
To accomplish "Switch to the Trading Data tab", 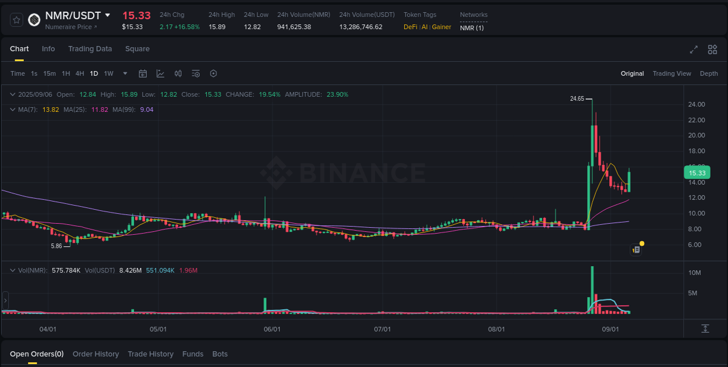I will tap(90, 49).
